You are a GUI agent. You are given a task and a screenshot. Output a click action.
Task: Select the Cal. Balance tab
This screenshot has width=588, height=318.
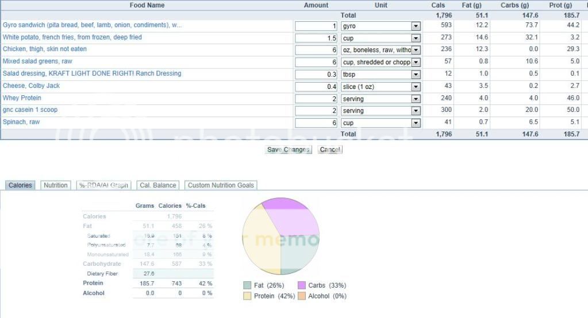point(157,185)
